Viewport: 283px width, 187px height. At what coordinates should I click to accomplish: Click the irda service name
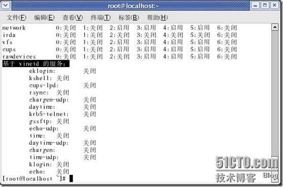click(x=9, y=35)
